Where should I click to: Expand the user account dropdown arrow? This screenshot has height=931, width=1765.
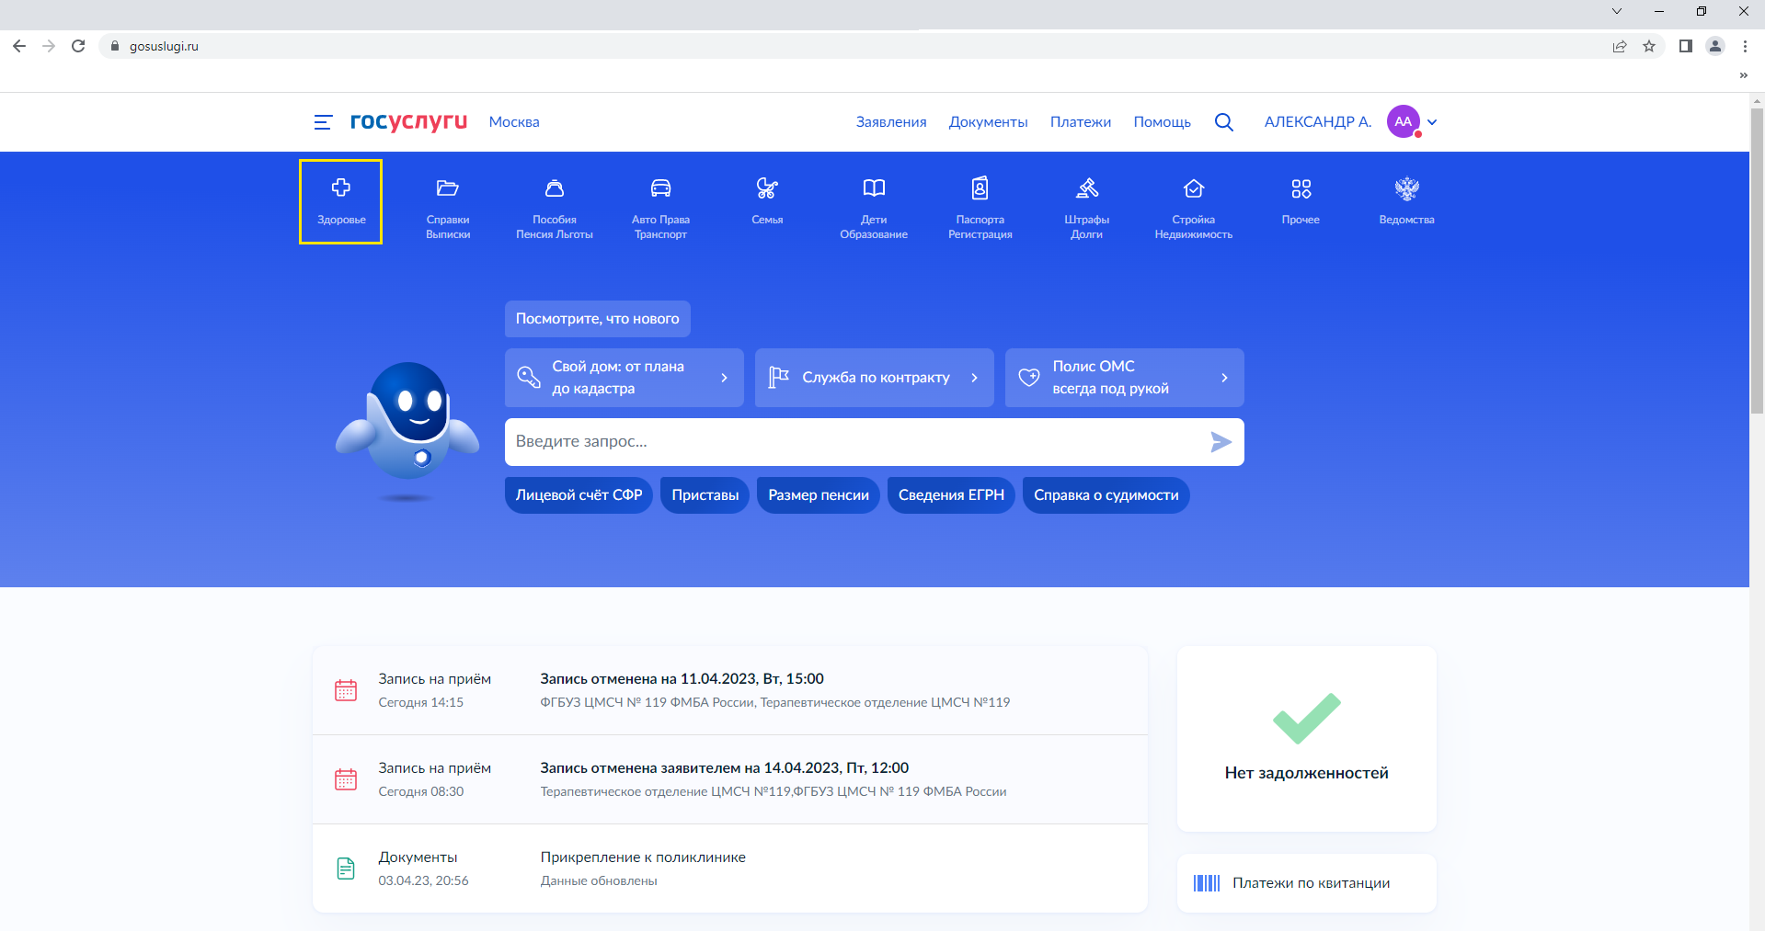1432,122
